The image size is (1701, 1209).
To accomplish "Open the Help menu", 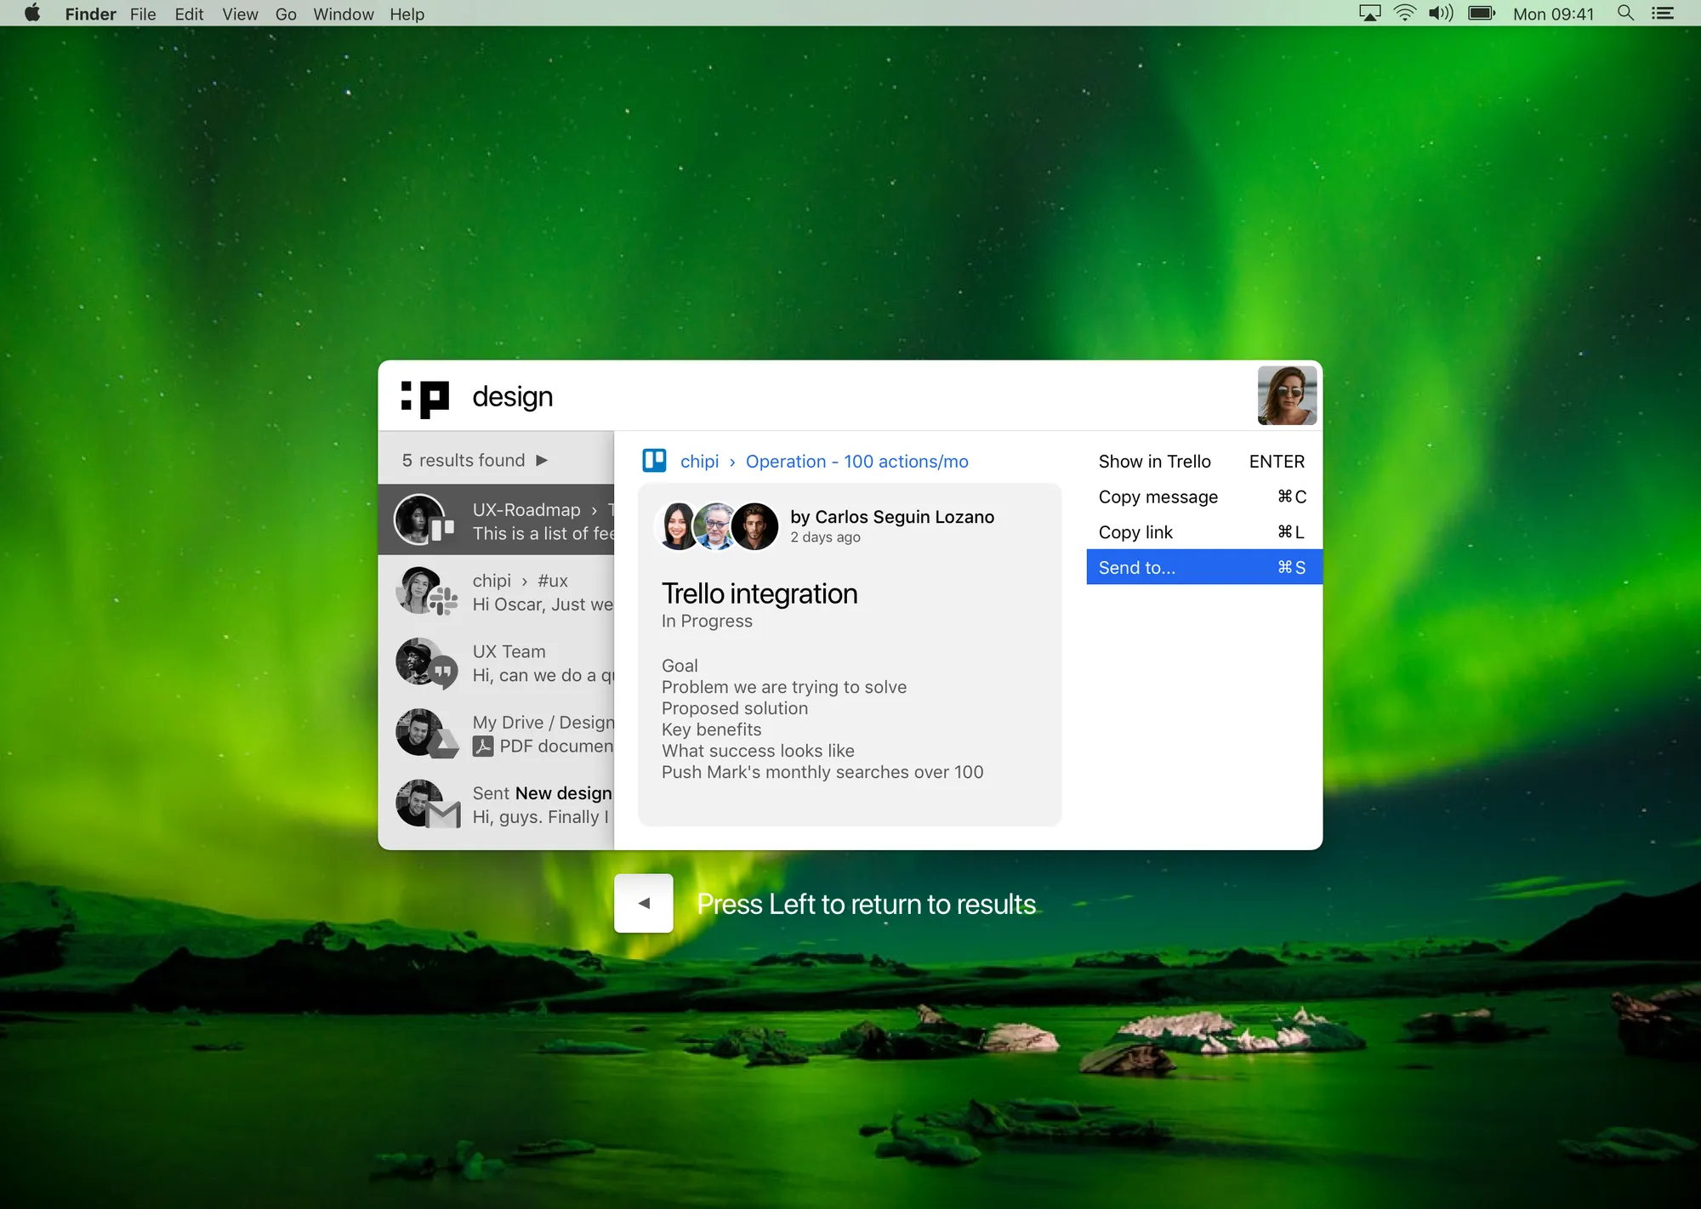I will pyautogui.click(x=407, y=14).
